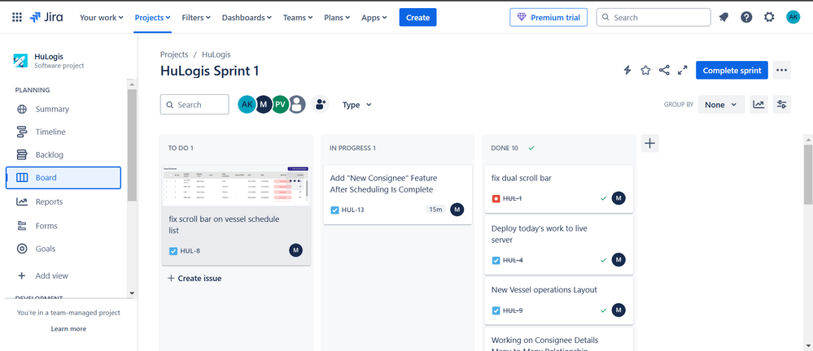
Task: Click the top navigation Search field
Action: click(x=653, y=17)
